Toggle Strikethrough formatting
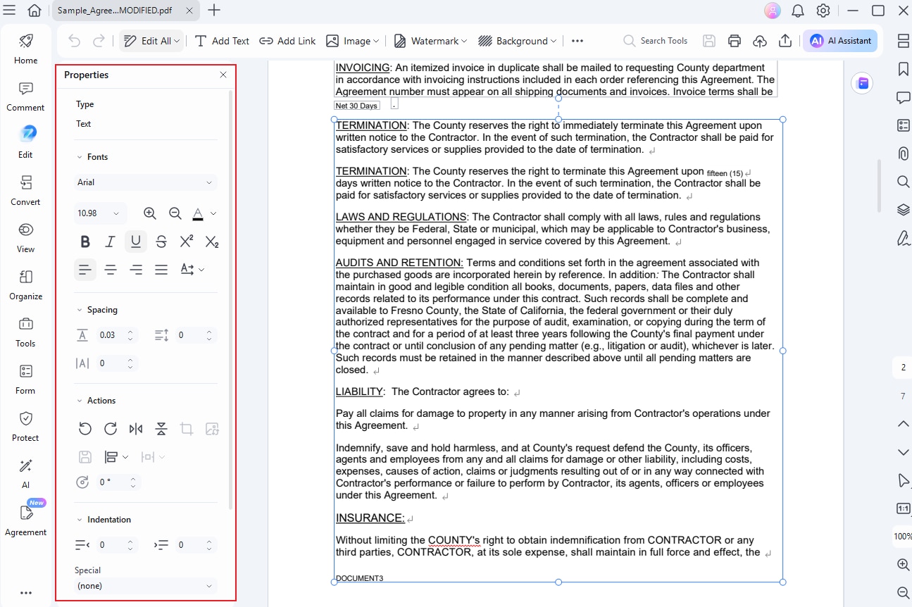Viewport: 912px width, 607px height. pyautogui.click(x=161, y=242)
